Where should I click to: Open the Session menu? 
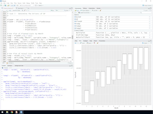20,3
